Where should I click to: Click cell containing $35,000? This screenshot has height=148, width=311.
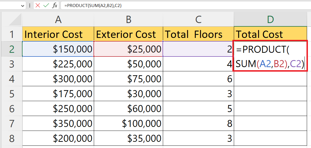click(x=128, y=138)
